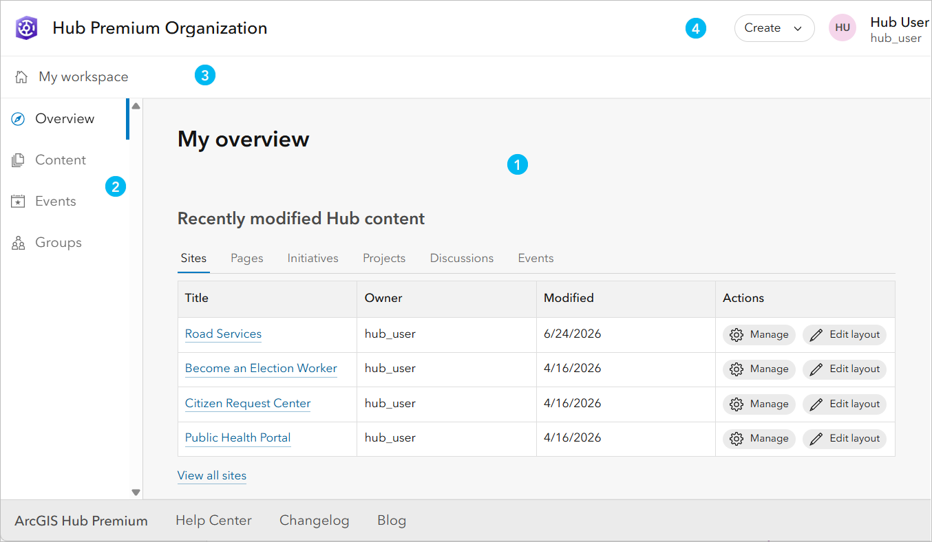Viewport: 932px width, 542px height.
Task: Click Edit layout for Become an Election Worker
Action: (x=845, y=369)
